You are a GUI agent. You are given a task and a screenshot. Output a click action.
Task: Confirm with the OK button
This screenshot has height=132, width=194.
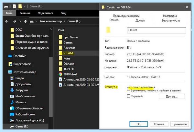pos(139,124)
